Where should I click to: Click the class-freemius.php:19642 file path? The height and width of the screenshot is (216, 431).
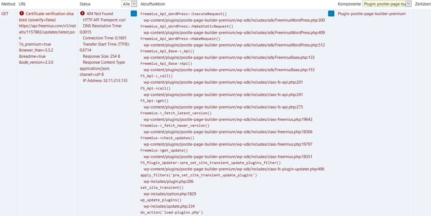pos(228,119)
